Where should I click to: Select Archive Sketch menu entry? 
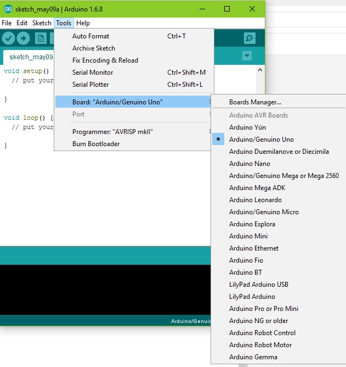pyautogui.click(x=134, y=48)
